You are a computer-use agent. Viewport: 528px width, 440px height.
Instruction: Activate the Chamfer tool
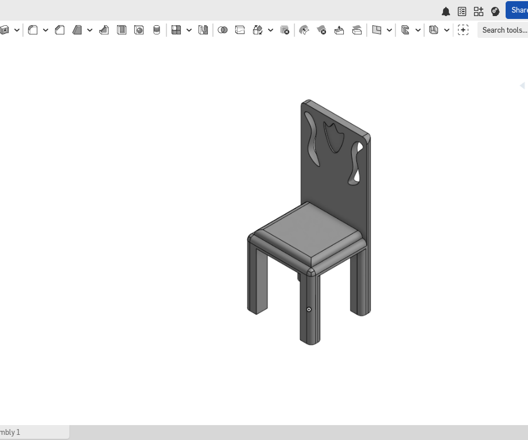coord(60,30)
